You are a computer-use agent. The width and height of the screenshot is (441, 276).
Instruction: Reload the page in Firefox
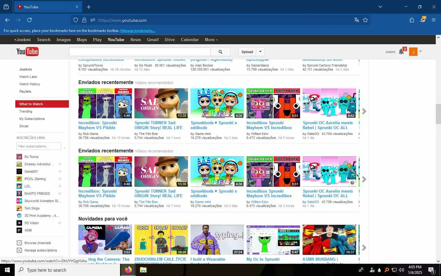coord(29,20)
